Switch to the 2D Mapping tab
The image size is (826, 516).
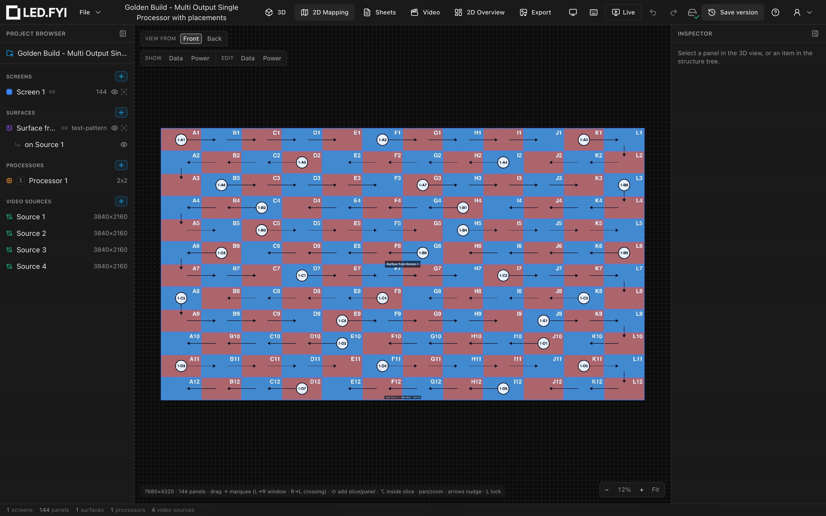324,12
